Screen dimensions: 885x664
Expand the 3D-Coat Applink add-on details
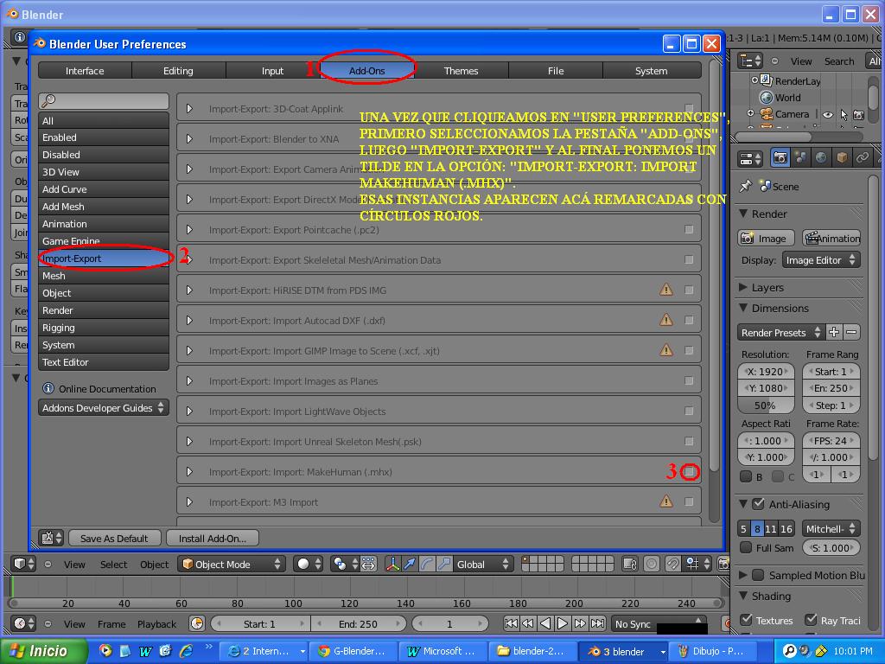(189, 108)
